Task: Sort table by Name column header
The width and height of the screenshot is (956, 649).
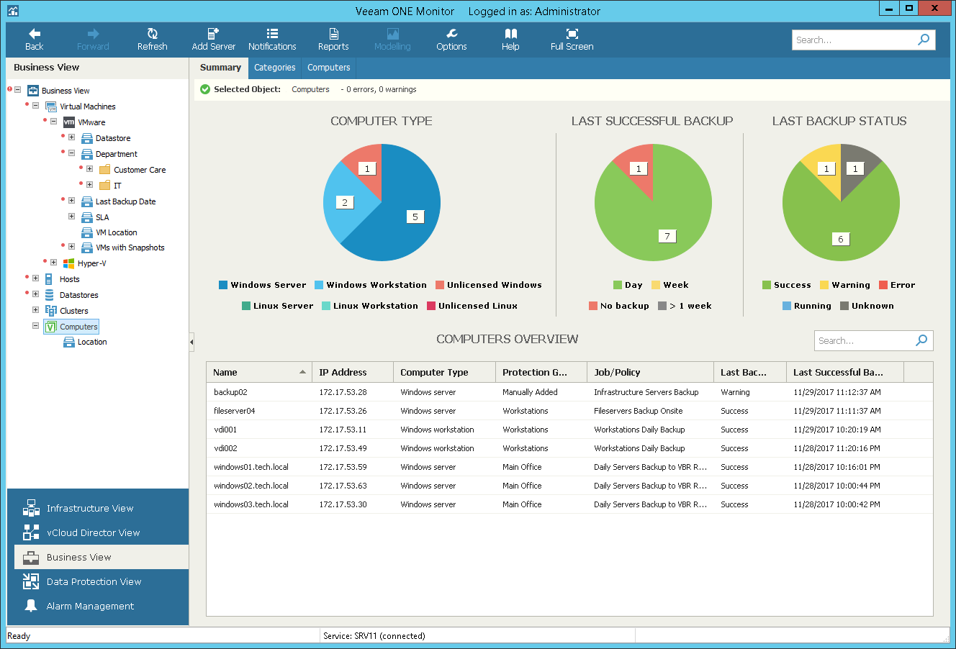Action: (259, 372)
